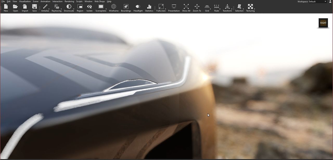
Task: Expand the Sceneplates dropdown arrow
Action: [106, 9]
